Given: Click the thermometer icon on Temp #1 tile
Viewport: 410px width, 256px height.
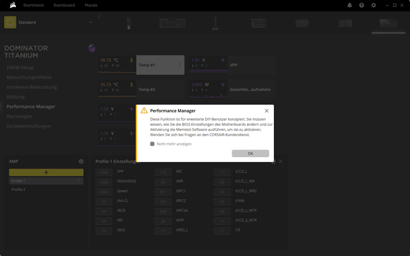Looking at the screenshot, I should pos(132,60).
